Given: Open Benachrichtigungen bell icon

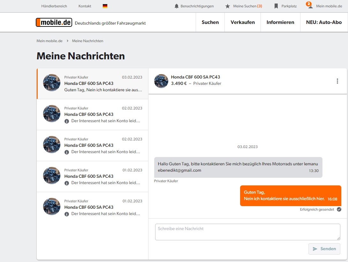Looking at the screenshot, I should (x=177, y=6).
